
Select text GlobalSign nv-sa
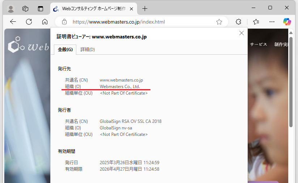(x=116, y=128)
